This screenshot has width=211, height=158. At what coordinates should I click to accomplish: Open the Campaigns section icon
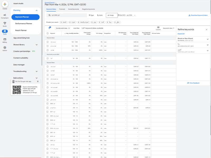coord(5,15)
